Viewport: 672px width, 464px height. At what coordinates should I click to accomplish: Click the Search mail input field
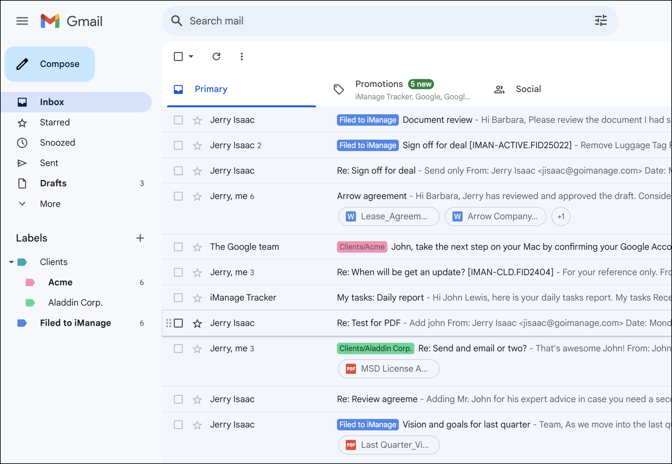390,21
